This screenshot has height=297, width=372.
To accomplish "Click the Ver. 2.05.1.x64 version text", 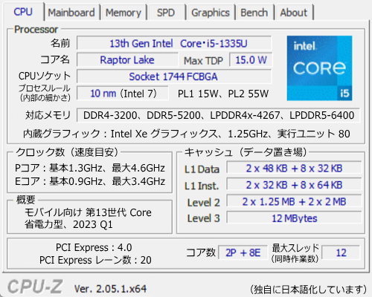I will point(110,289).
